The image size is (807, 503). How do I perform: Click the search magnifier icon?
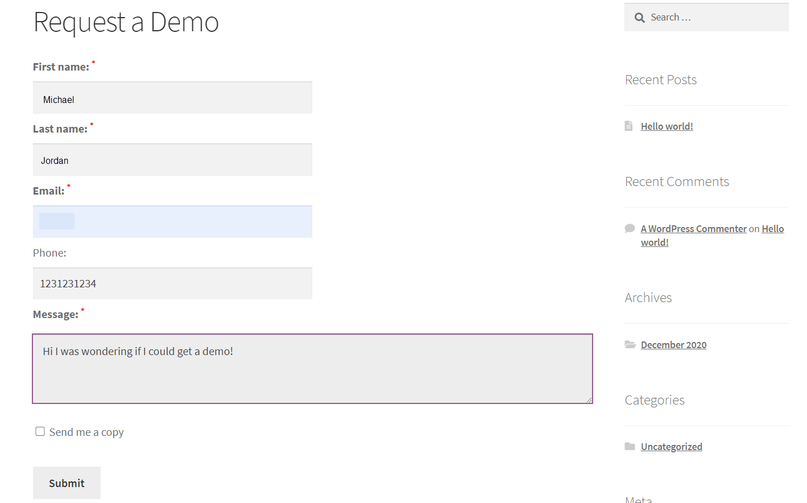pyautogui.click(x=639, y=18)
